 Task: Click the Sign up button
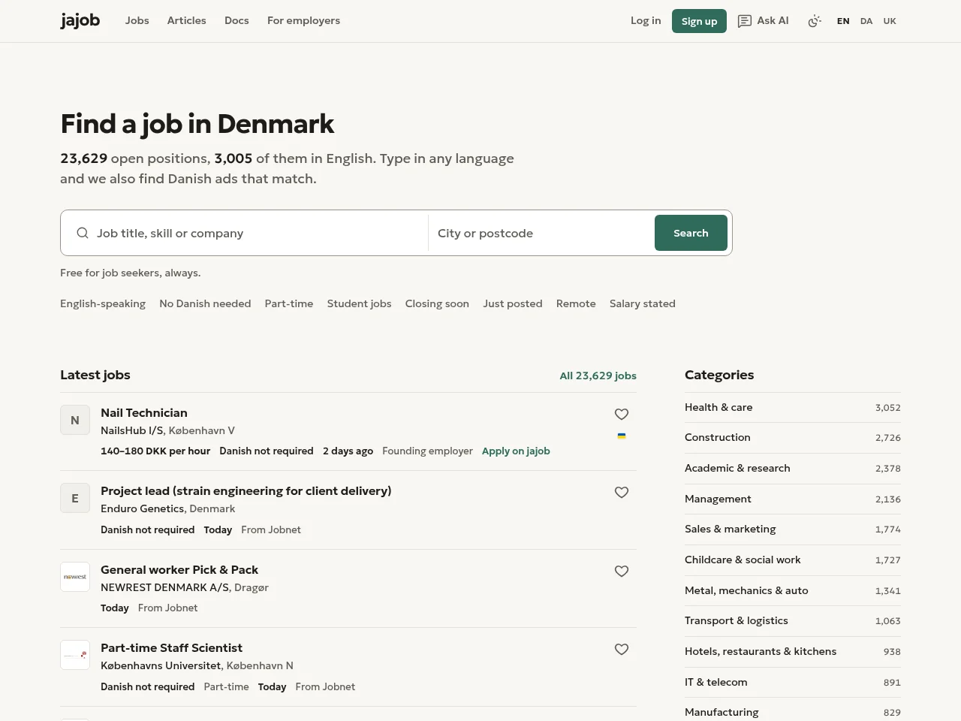pyautogui.click(x=699, y=21)
